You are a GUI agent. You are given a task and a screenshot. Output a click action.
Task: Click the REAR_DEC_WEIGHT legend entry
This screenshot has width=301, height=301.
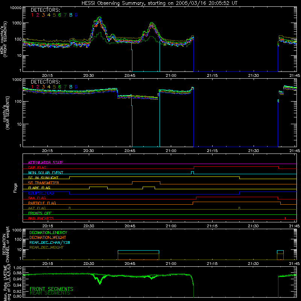[46, 248]
